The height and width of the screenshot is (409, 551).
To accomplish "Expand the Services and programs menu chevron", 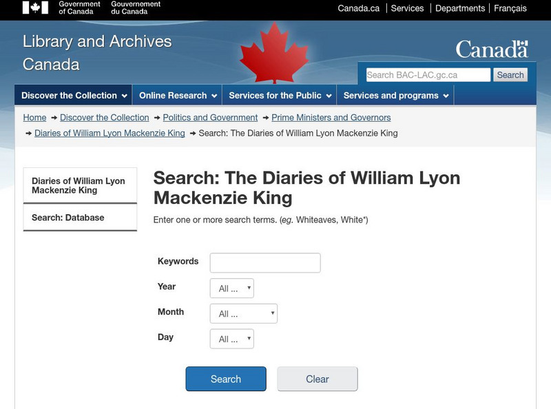I will pos(446,95).
